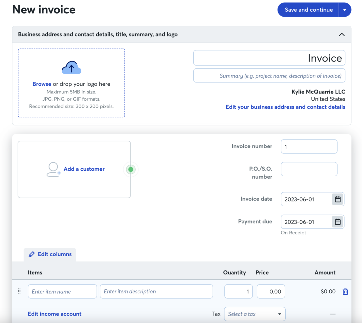Click the pencil icon next to Edit columns
The height and width of the screenshot is (323, 362).
click(x=32, y=254)
